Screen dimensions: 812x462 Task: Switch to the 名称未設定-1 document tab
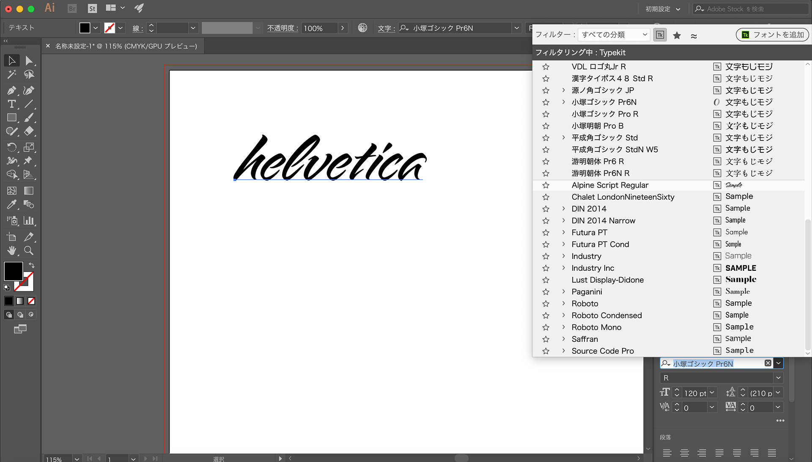coord(126,46)
